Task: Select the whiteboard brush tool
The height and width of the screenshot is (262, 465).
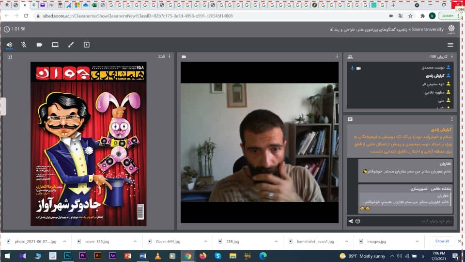Action: point(71,45)
